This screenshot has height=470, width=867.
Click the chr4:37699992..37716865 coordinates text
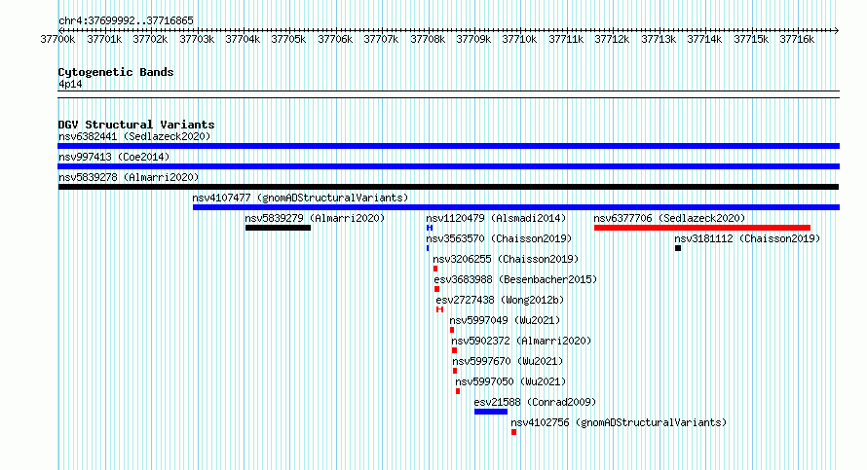click(126, 21)
